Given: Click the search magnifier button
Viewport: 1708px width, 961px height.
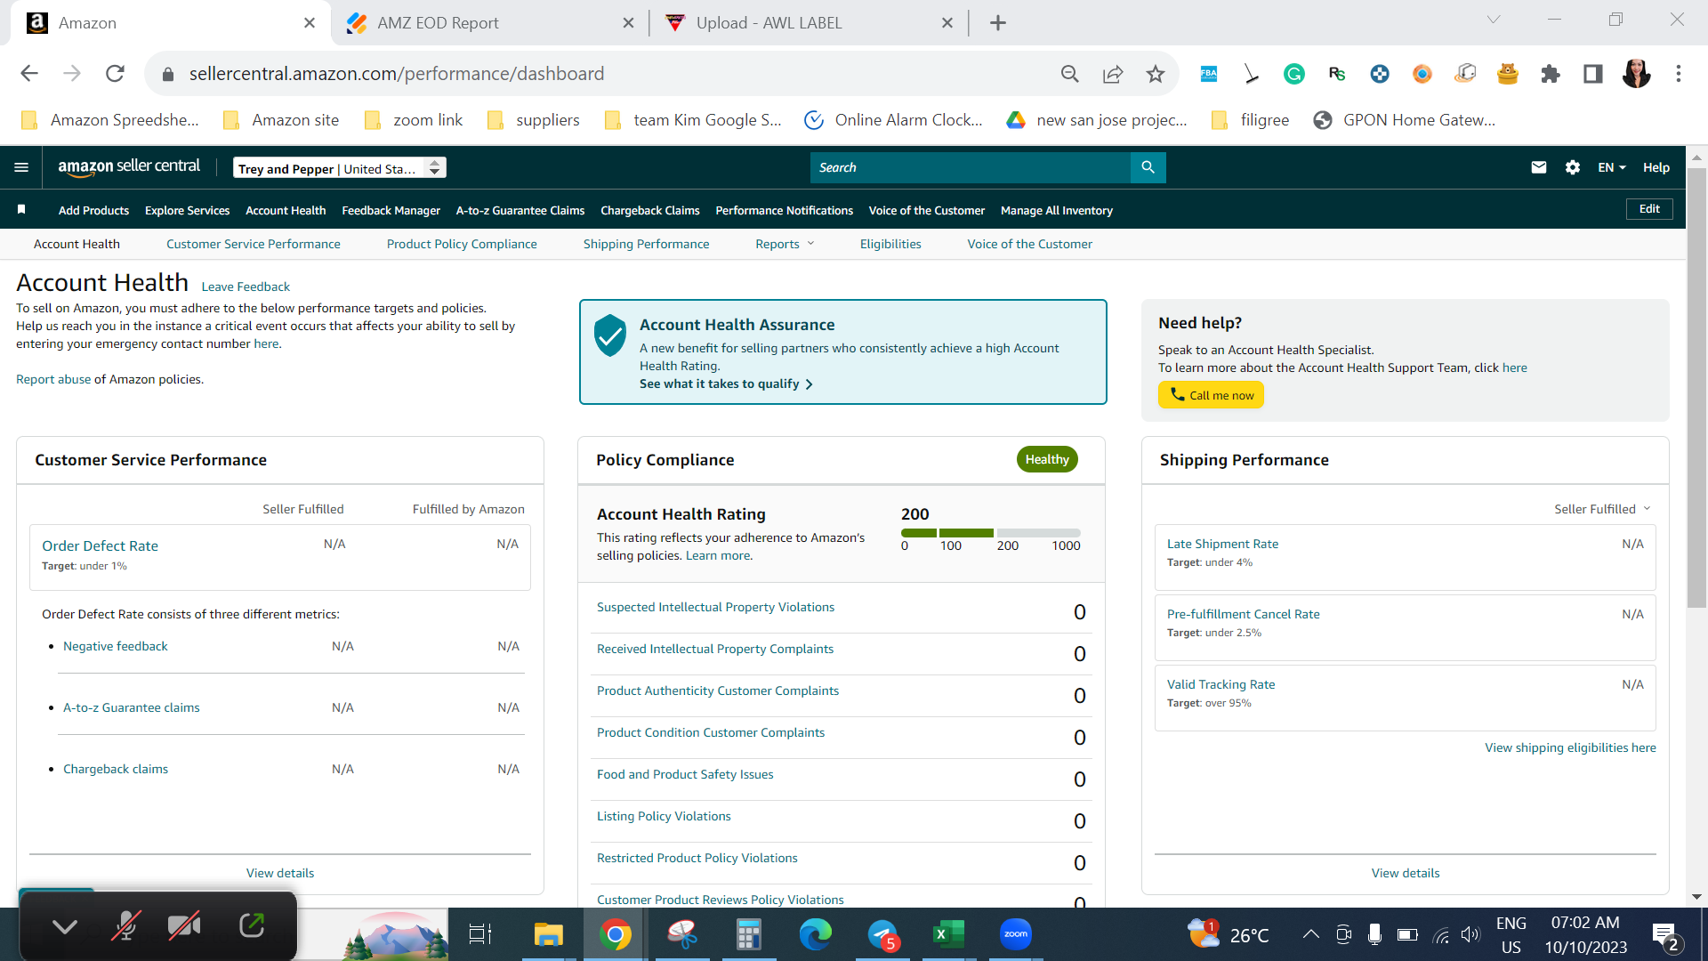Looking at the screenshot, I should pyautogui.click(x=1148, y=167).
